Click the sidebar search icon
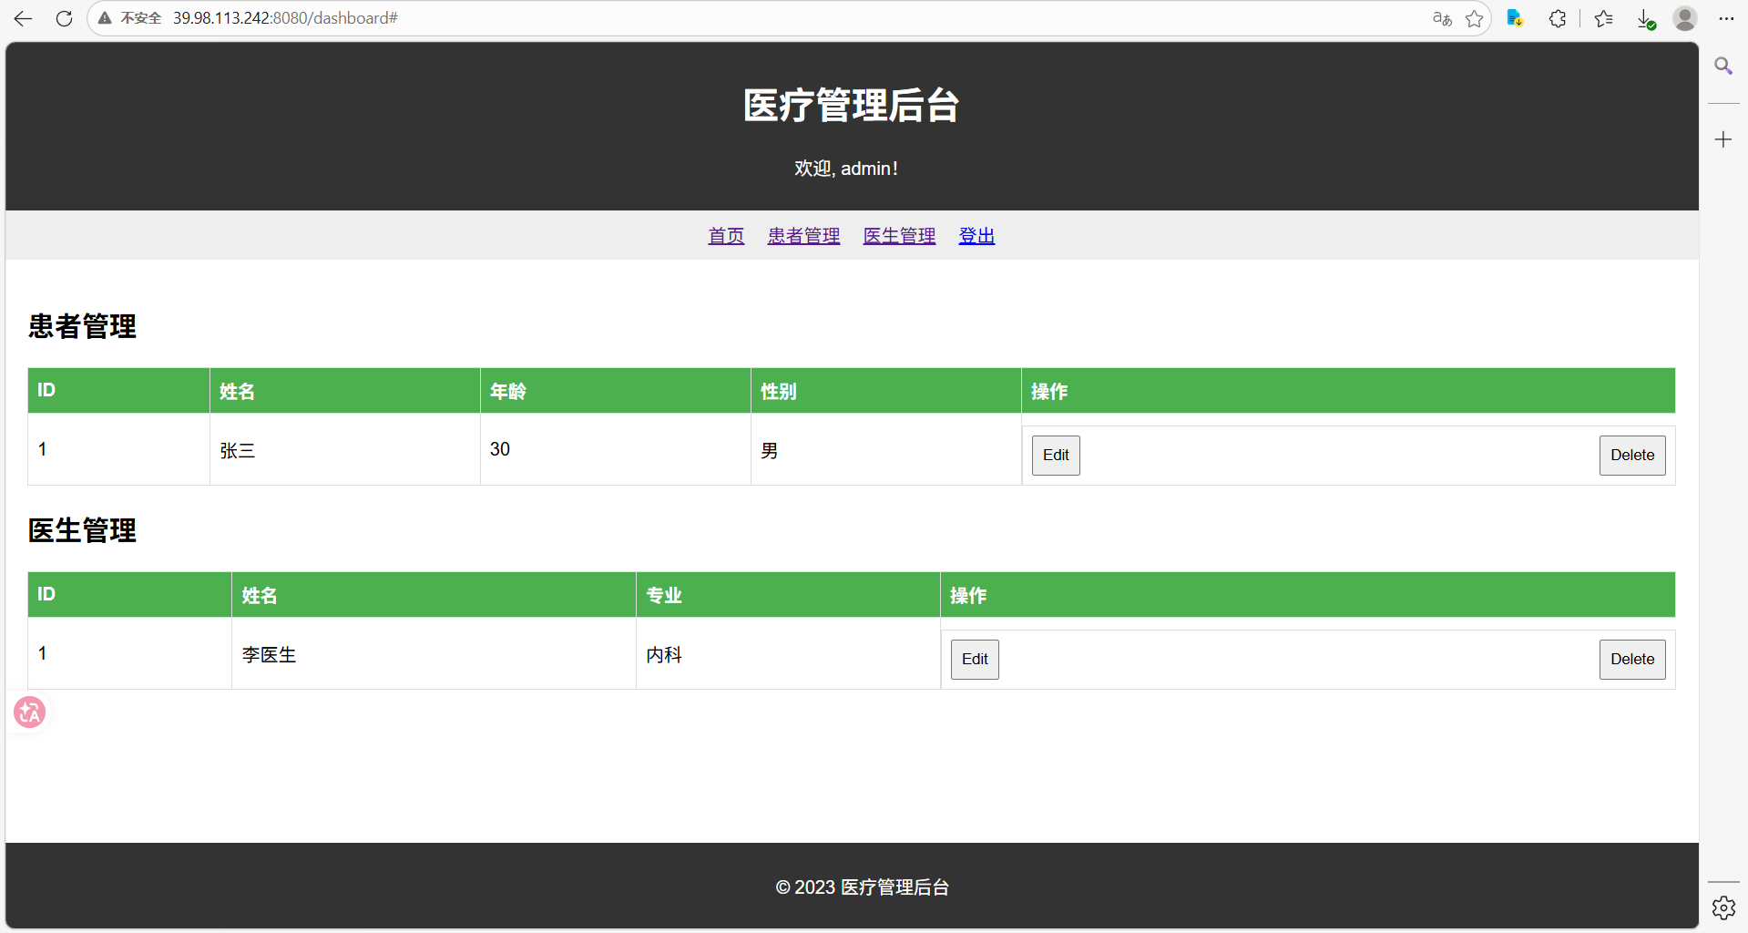The image size is (1748, 933). (1723, 66)
